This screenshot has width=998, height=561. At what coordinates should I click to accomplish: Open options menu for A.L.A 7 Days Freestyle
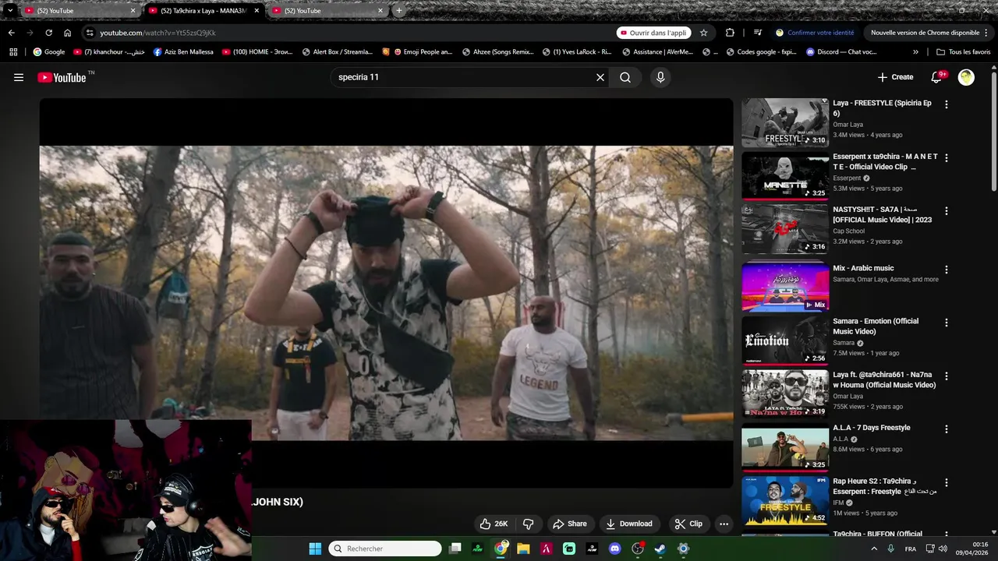click(x=947, y=429)
